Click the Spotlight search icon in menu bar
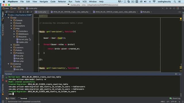Screen dimensions: 184x103 point(175,1)
